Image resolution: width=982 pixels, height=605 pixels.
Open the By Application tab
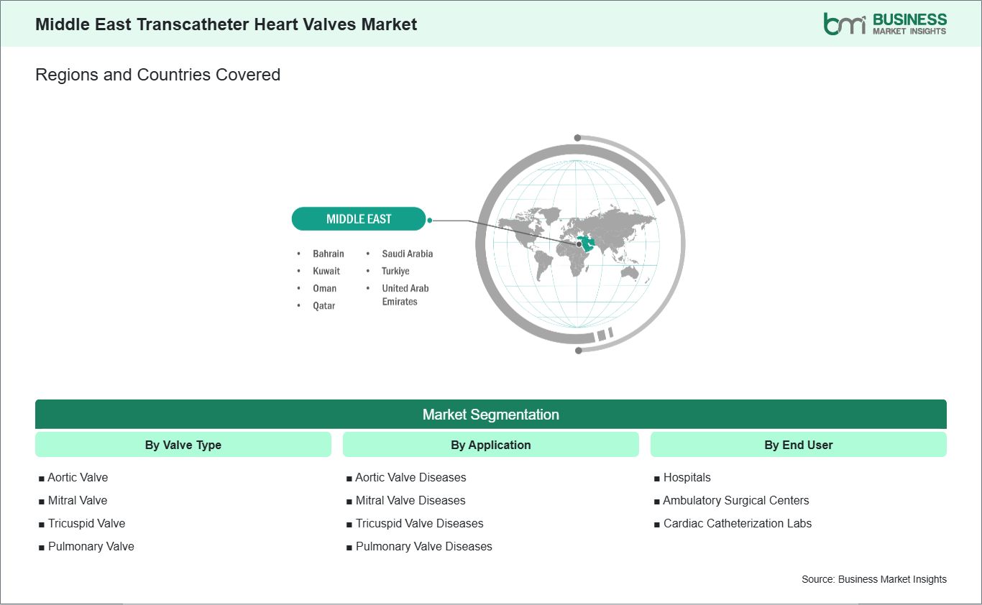pos(491,445)
